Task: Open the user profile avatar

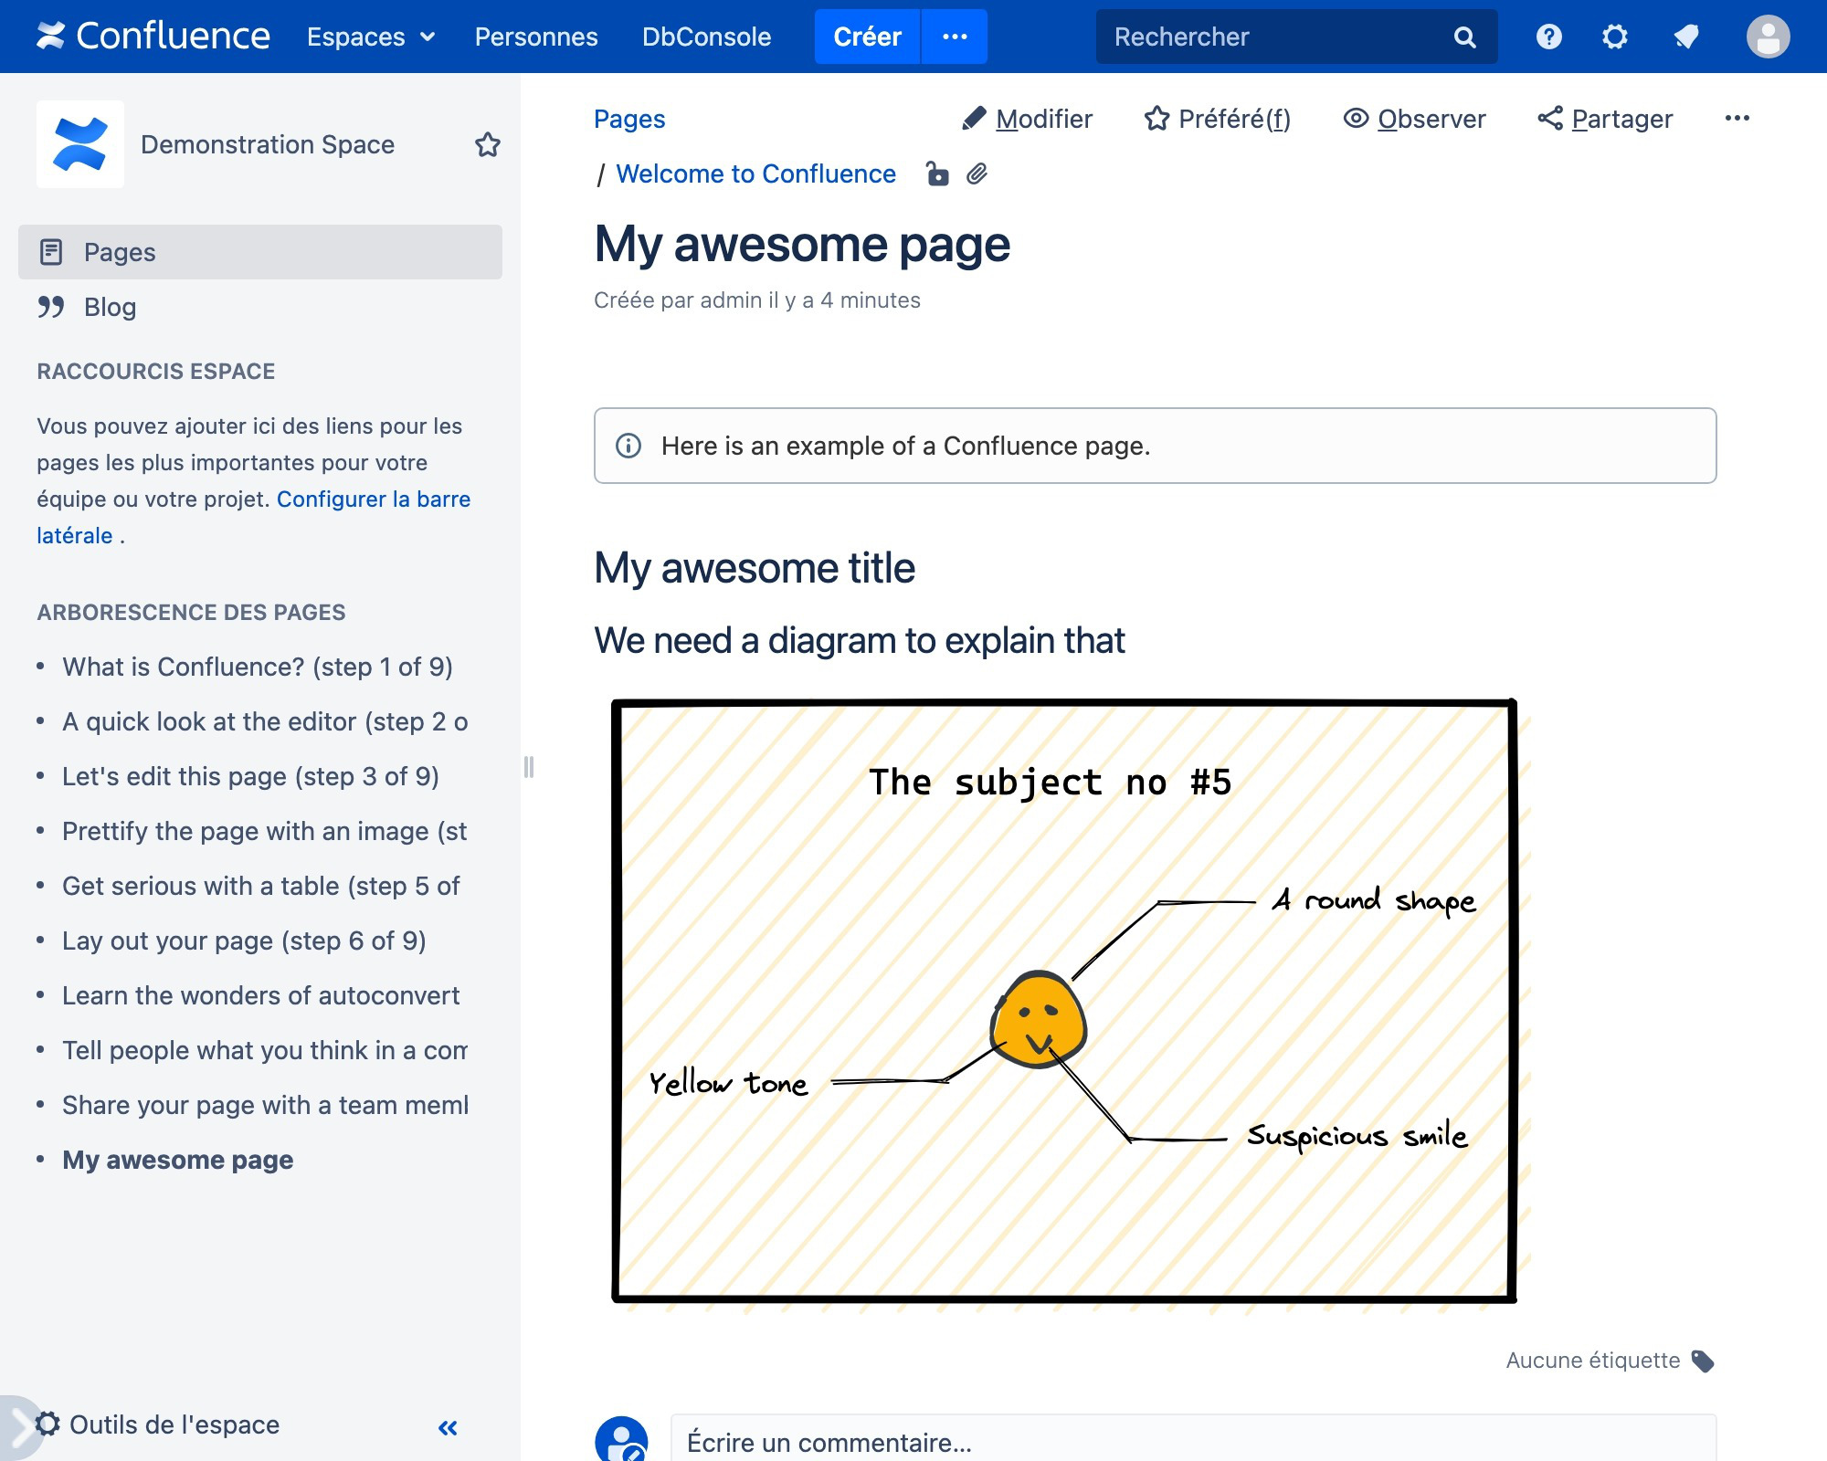Action: coord(1768,37)
